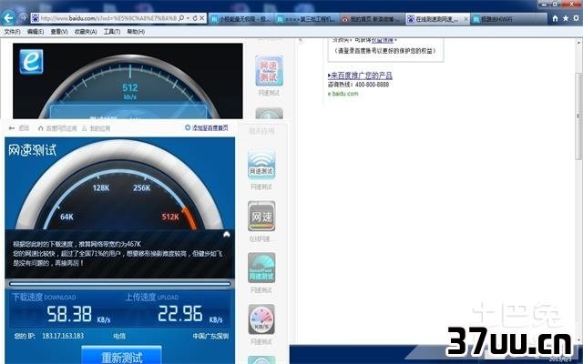Click the blue 'e' logo in the top speedometer
Screen dimensions: 583x364
coord(31,61)
